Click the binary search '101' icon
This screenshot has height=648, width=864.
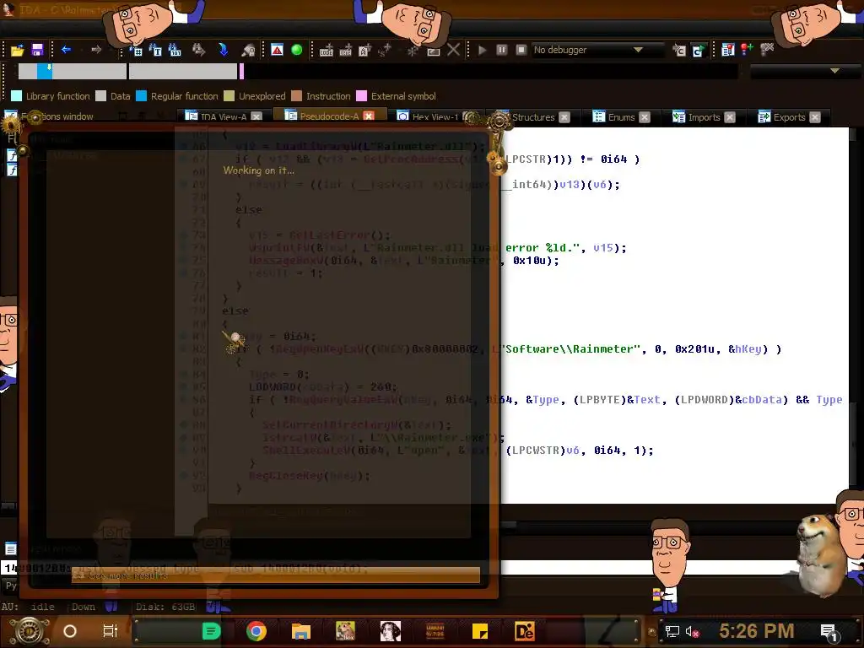coord(175,50)
